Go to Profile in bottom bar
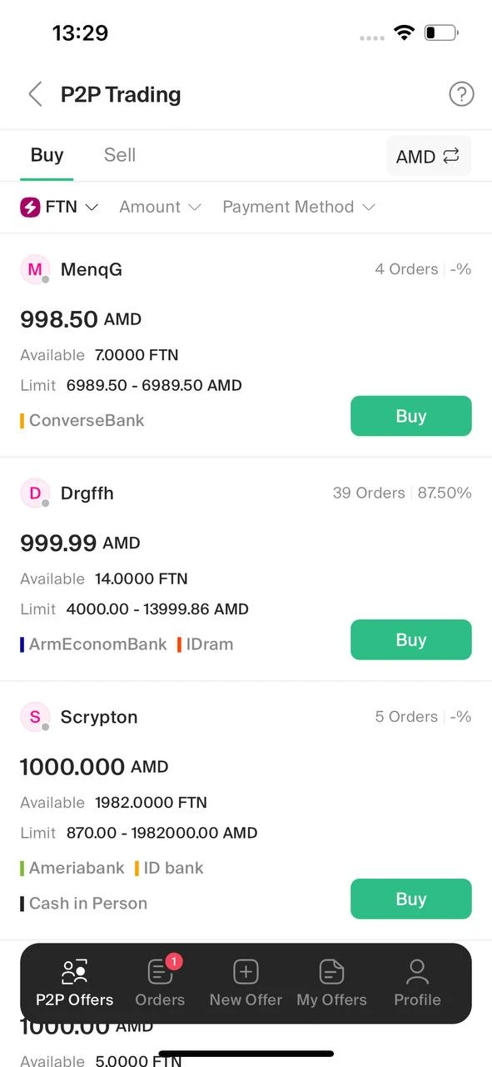The image size is (492, 1067). pos(417,984)
